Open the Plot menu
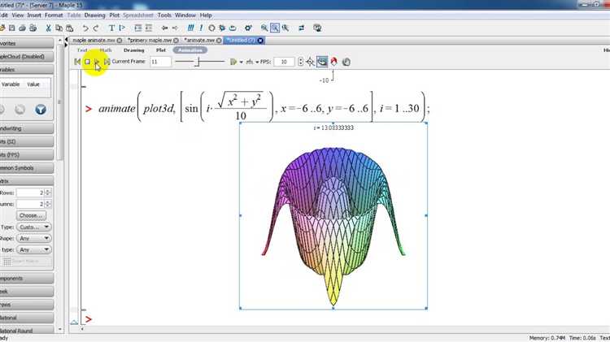 click(115, 15)
